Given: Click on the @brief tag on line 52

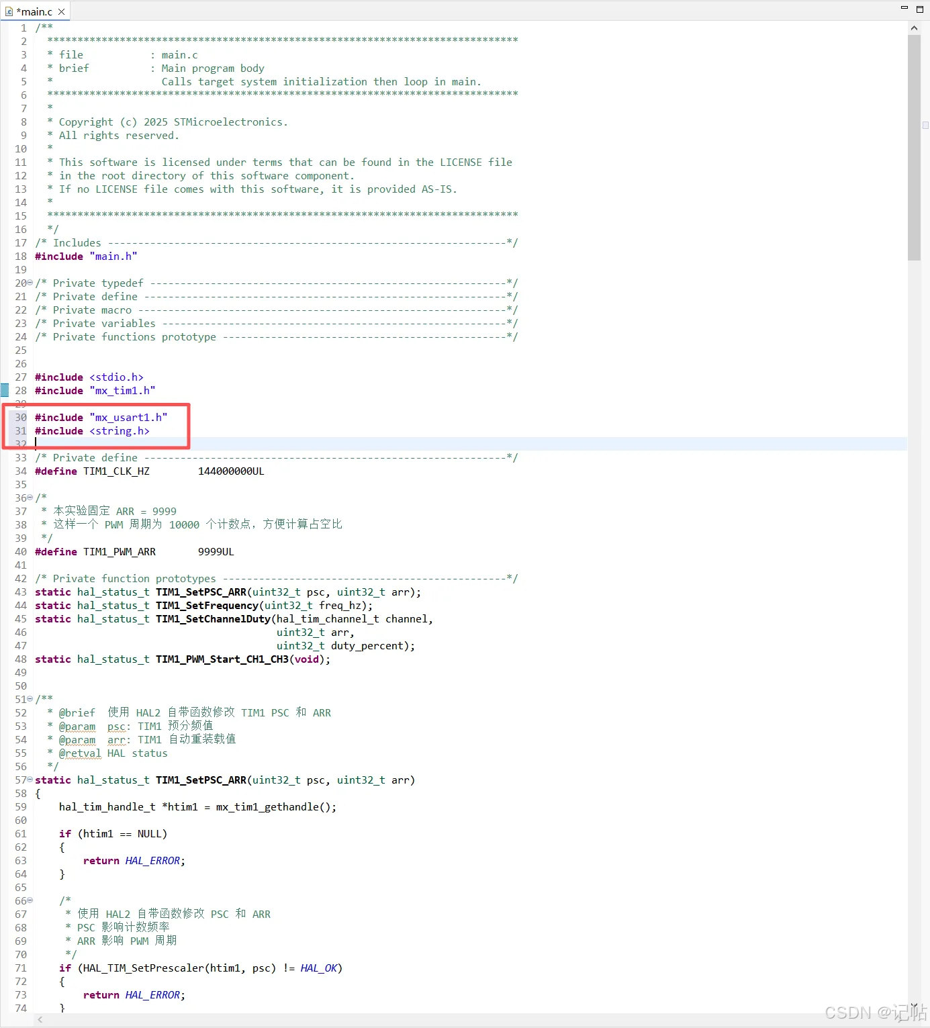Looking at the screenshot, I should coord(77,712).
